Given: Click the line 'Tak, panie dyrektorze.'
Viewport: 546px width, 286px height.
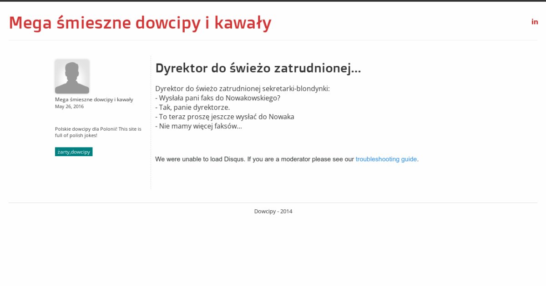Looking at the screenshot, I should tap(192, 107).
